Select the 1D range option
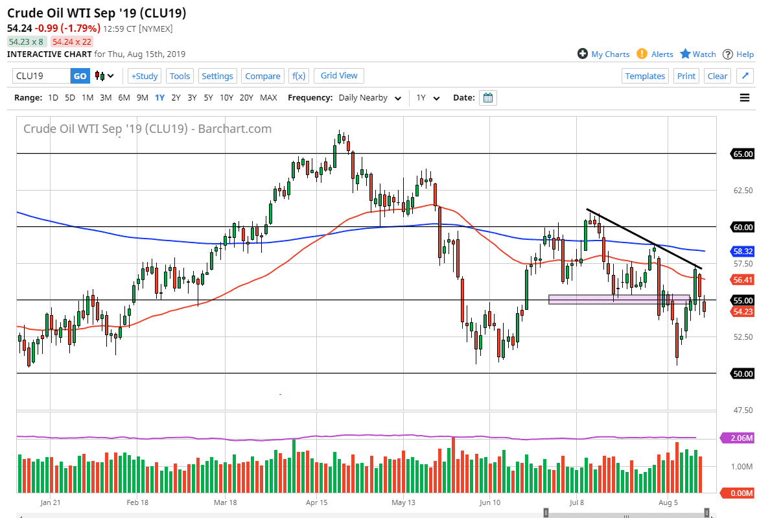Image resolution: width=770 pixels, height=518 pixels. [x=53, y=98]
